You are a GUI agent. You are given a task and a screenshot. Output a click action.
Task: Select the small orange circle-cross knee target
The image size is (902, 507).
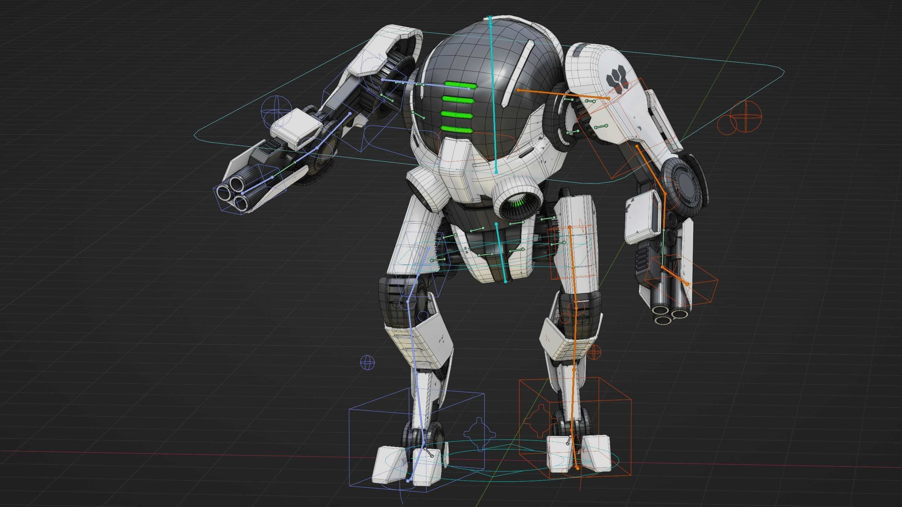[x=594, y=352]
